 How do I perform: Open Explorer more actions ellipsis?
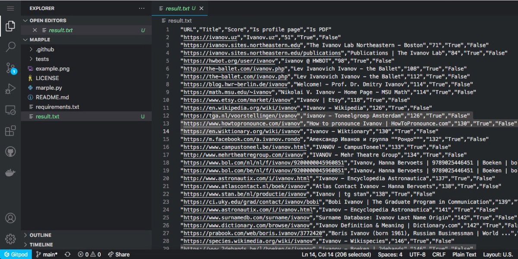click(x=142, y=8)
